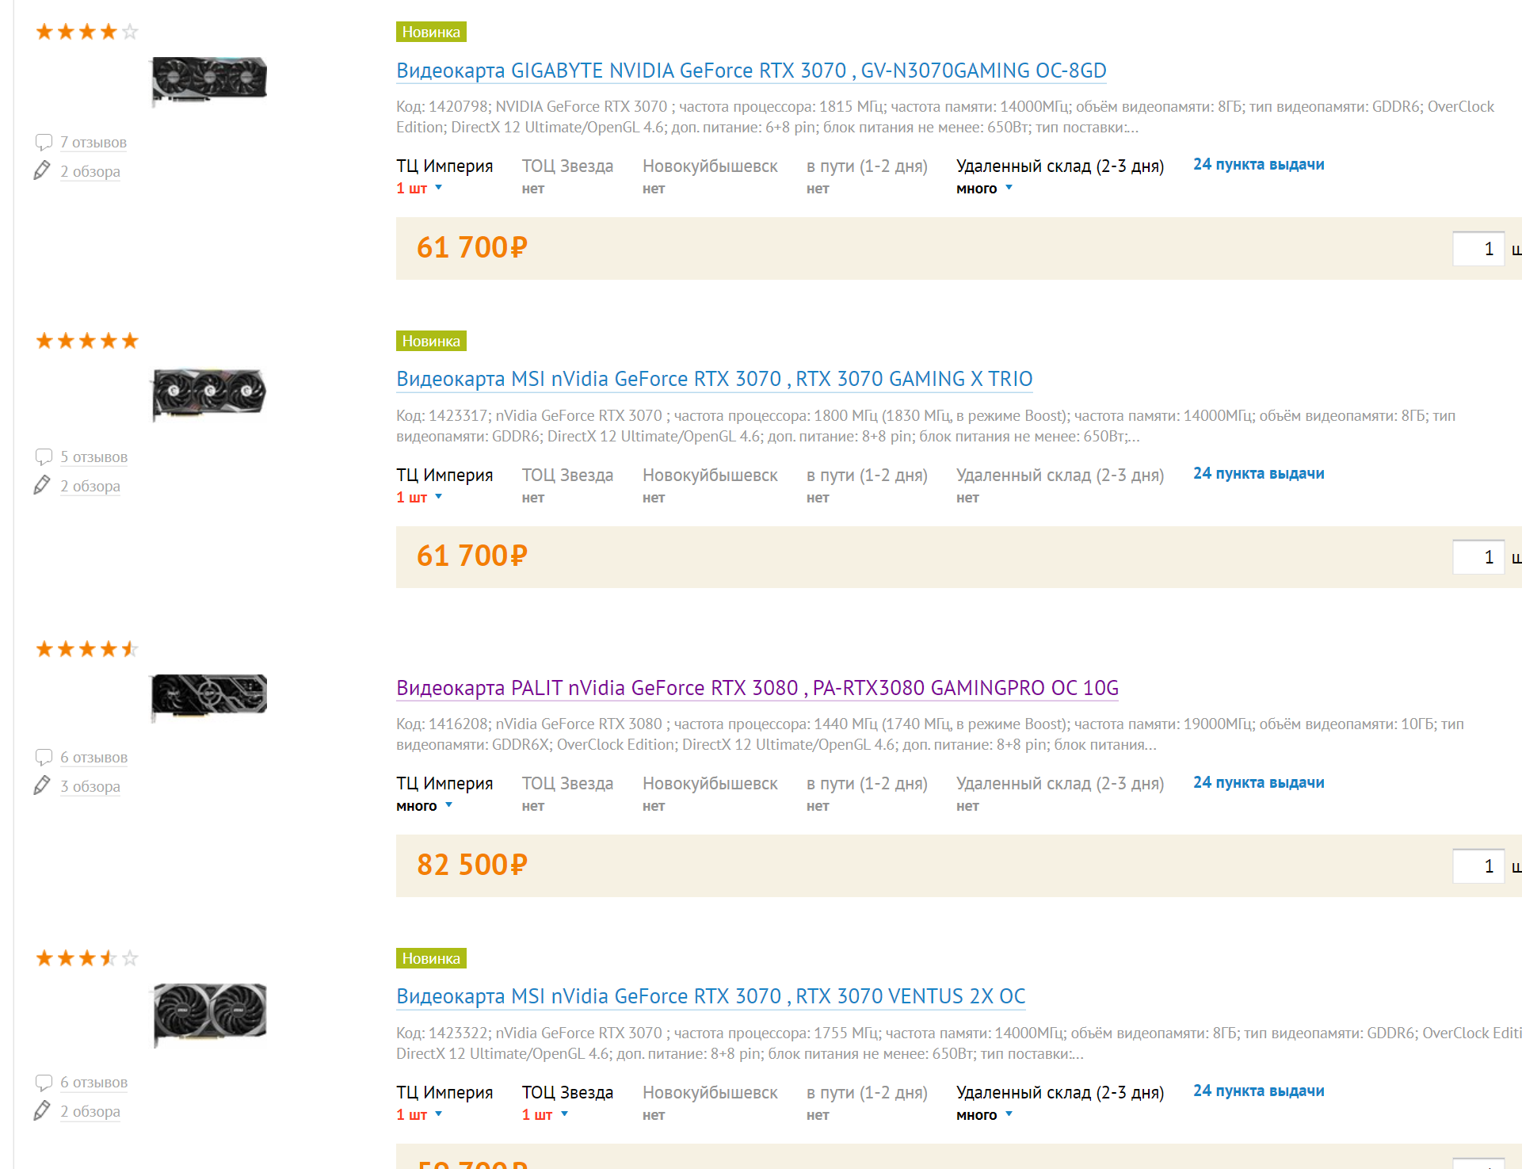
Task: Click the Новинка badge on the GIGABYTE card
Action: pyautogui.click(x=431, y=32)
